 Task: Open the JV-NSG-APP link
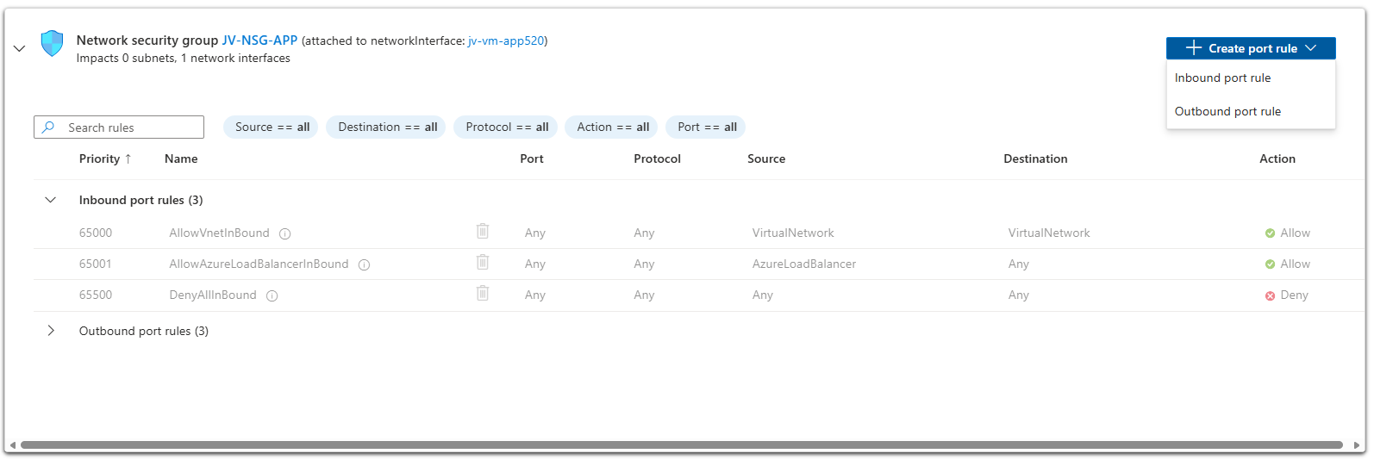pos(259,40)
